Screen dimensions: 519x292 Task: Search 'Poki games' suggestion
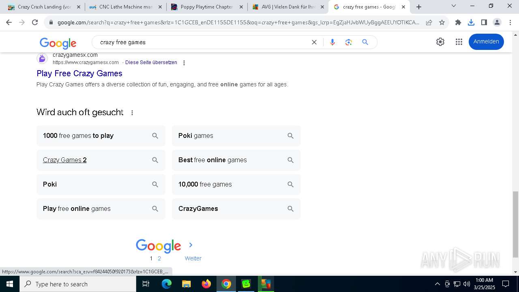coord(236,136)
